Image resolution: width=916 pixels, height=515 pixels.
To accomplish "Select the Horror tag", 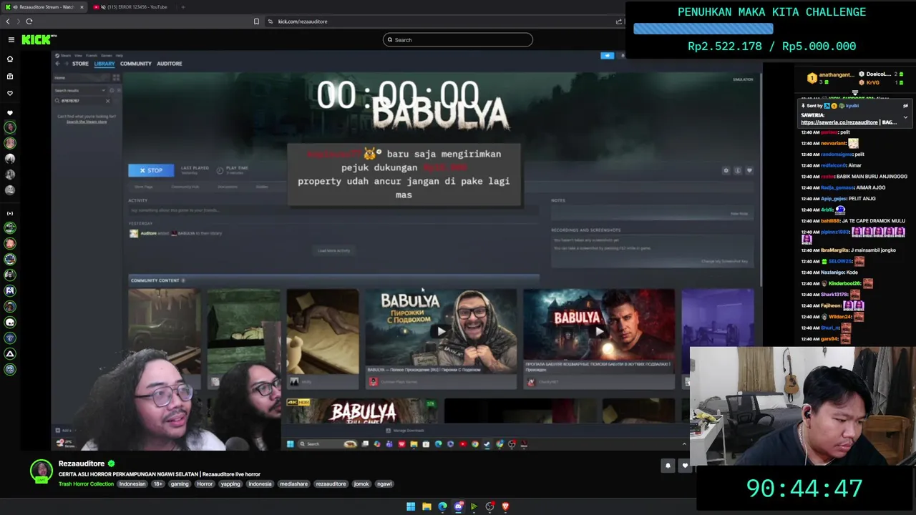I will (x=205, y=484).
